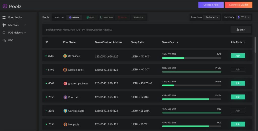Screen dimensions: 258x131
Task: Click swap ratio 1 ETH = 100 DOT
Action: 140,70
